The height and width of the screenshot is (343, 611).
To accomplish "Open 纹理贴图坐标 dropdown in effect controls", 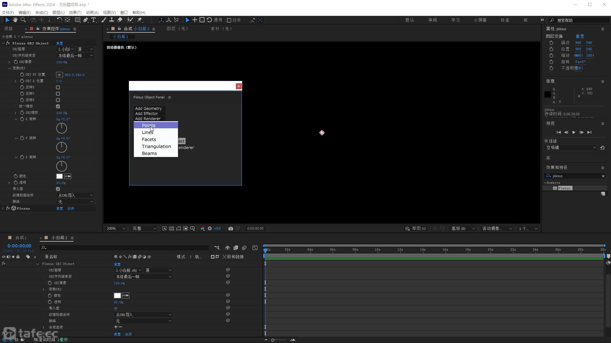I will (75, 195).
